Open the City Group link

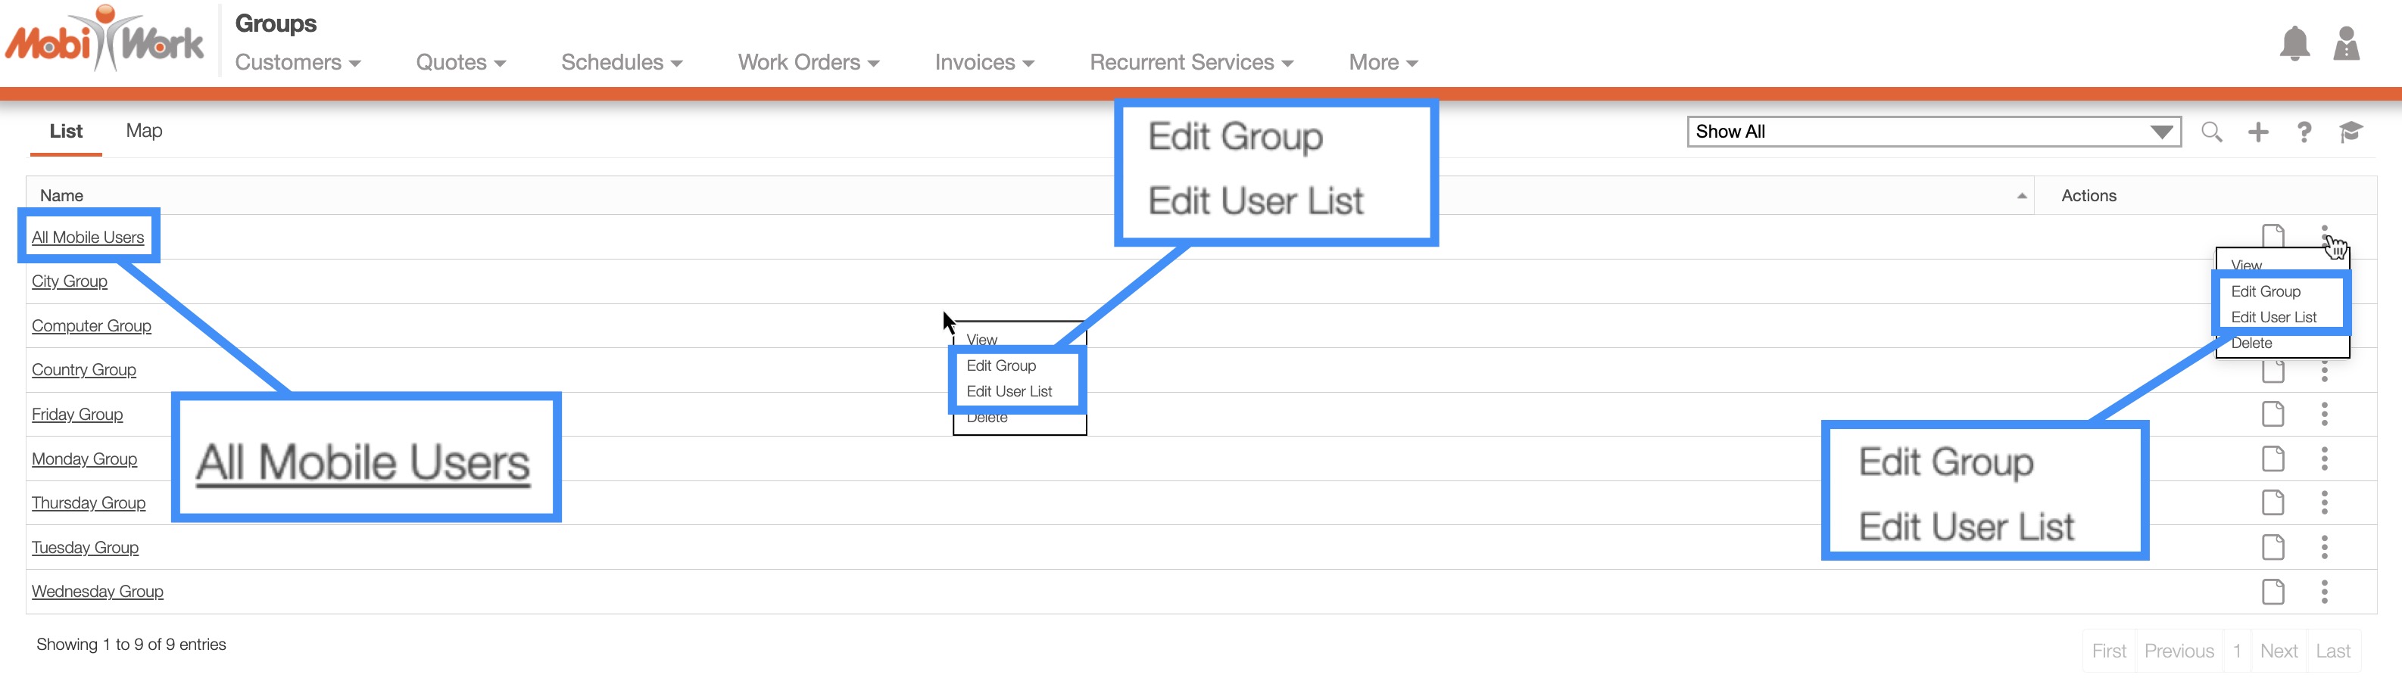[69, 281]
